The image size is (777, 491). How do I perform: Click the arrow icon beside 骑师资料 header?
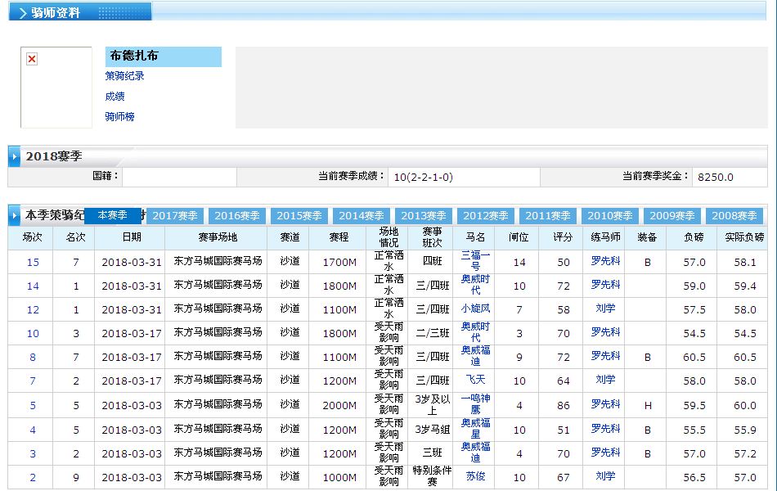tap(22, 13)
